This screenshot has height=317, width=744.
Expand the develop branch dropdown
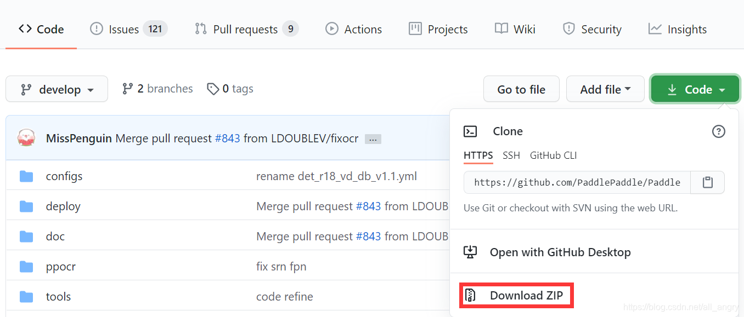point(57,89)
